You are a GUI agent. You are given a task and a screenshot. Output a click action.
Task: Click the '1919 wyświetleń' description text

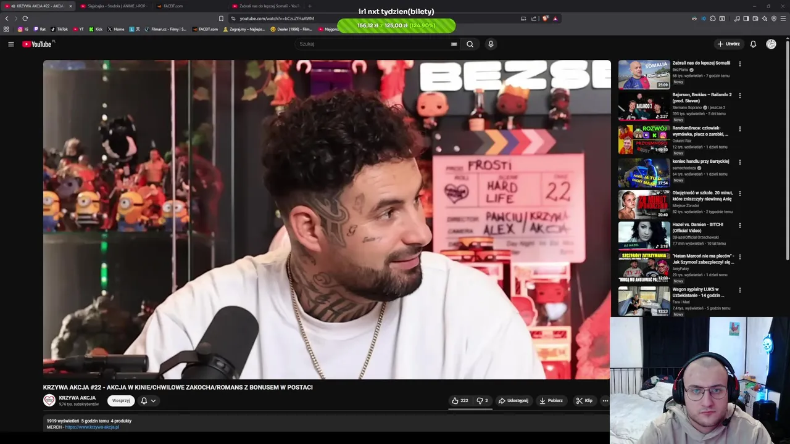[x=62, y=421]
